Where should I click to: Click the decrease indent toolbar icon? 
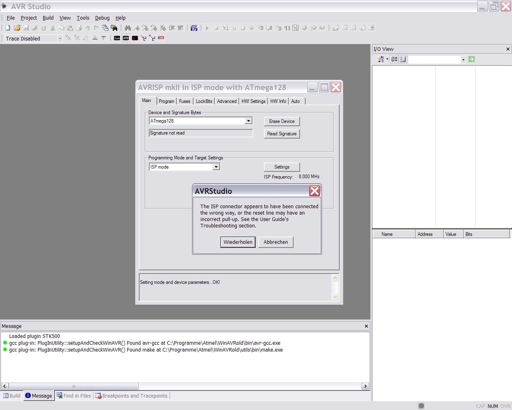180,28
